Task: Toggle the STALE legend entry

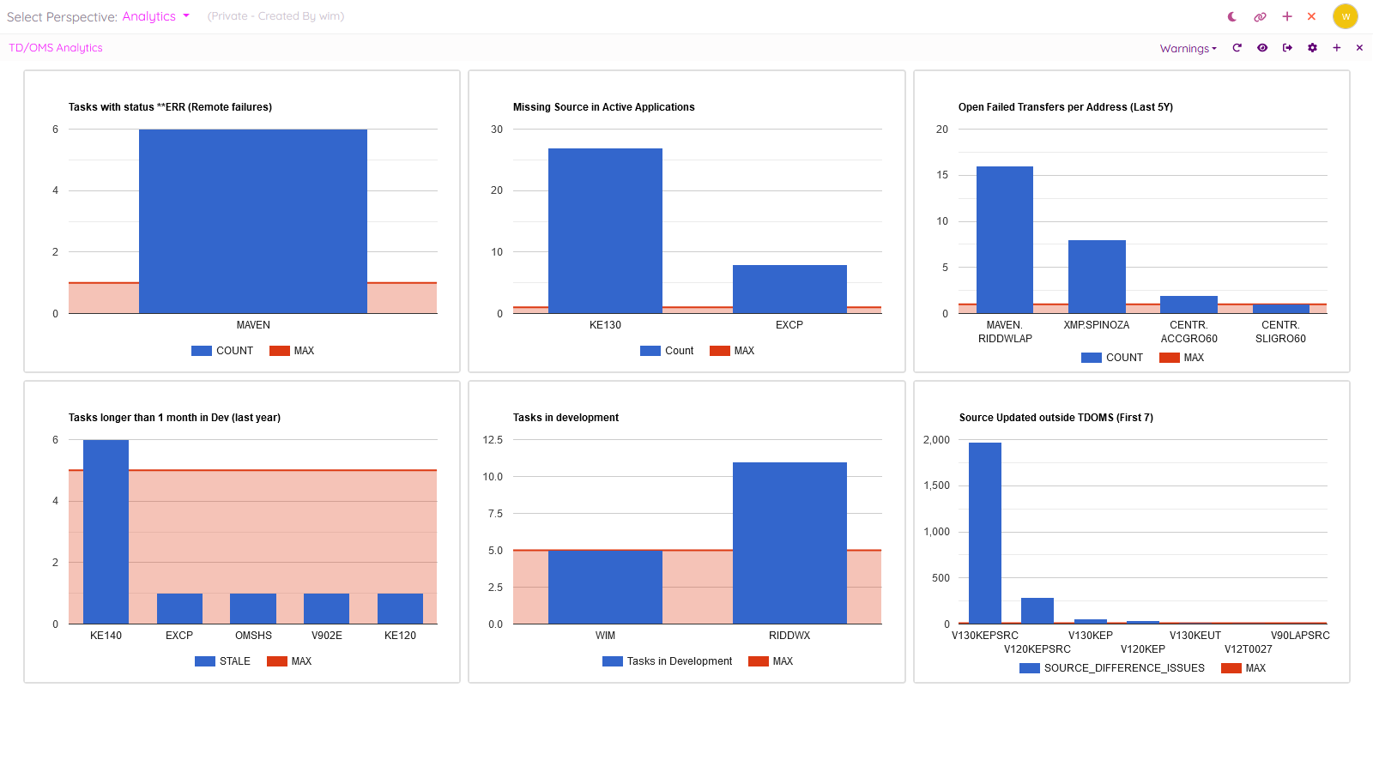Action: 222,661
